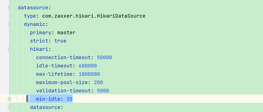Click the dynamic key name
This screenshot has width=263, height=112.
click(x=34, y=24)
